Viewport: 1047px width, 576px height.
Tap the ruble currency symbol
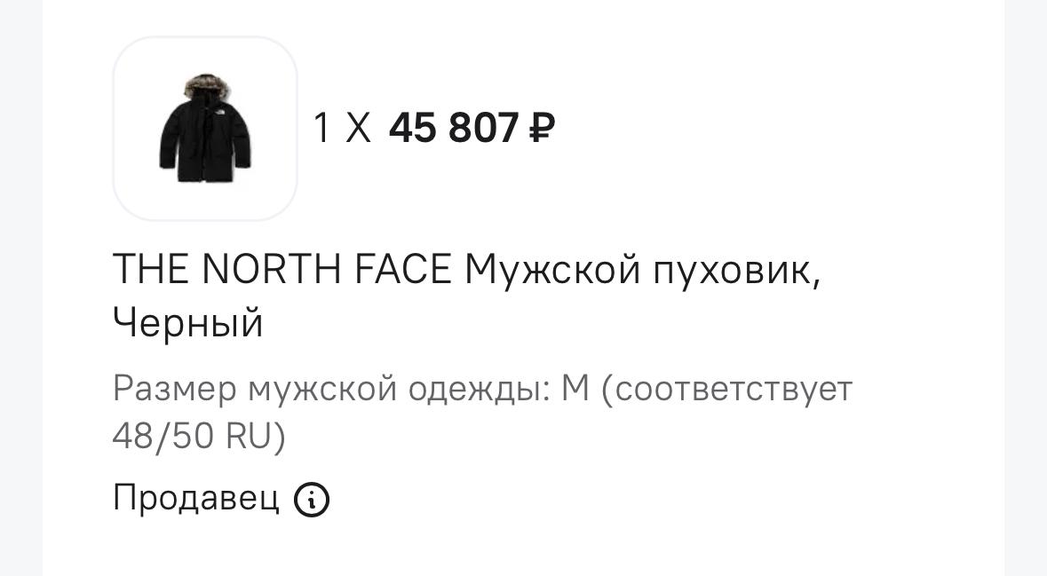[x=542, y=129]
